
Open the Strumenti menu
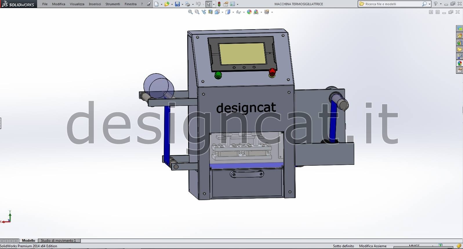click(112, 4)
